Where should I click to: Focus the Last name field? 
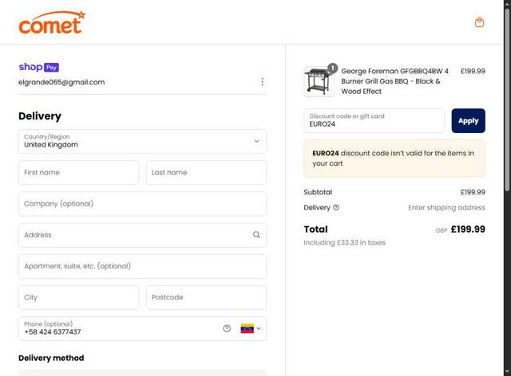(x=206, y=172)
